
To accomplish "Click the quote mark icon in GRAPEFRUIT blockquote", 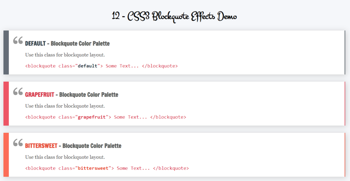I will [18, 92].
